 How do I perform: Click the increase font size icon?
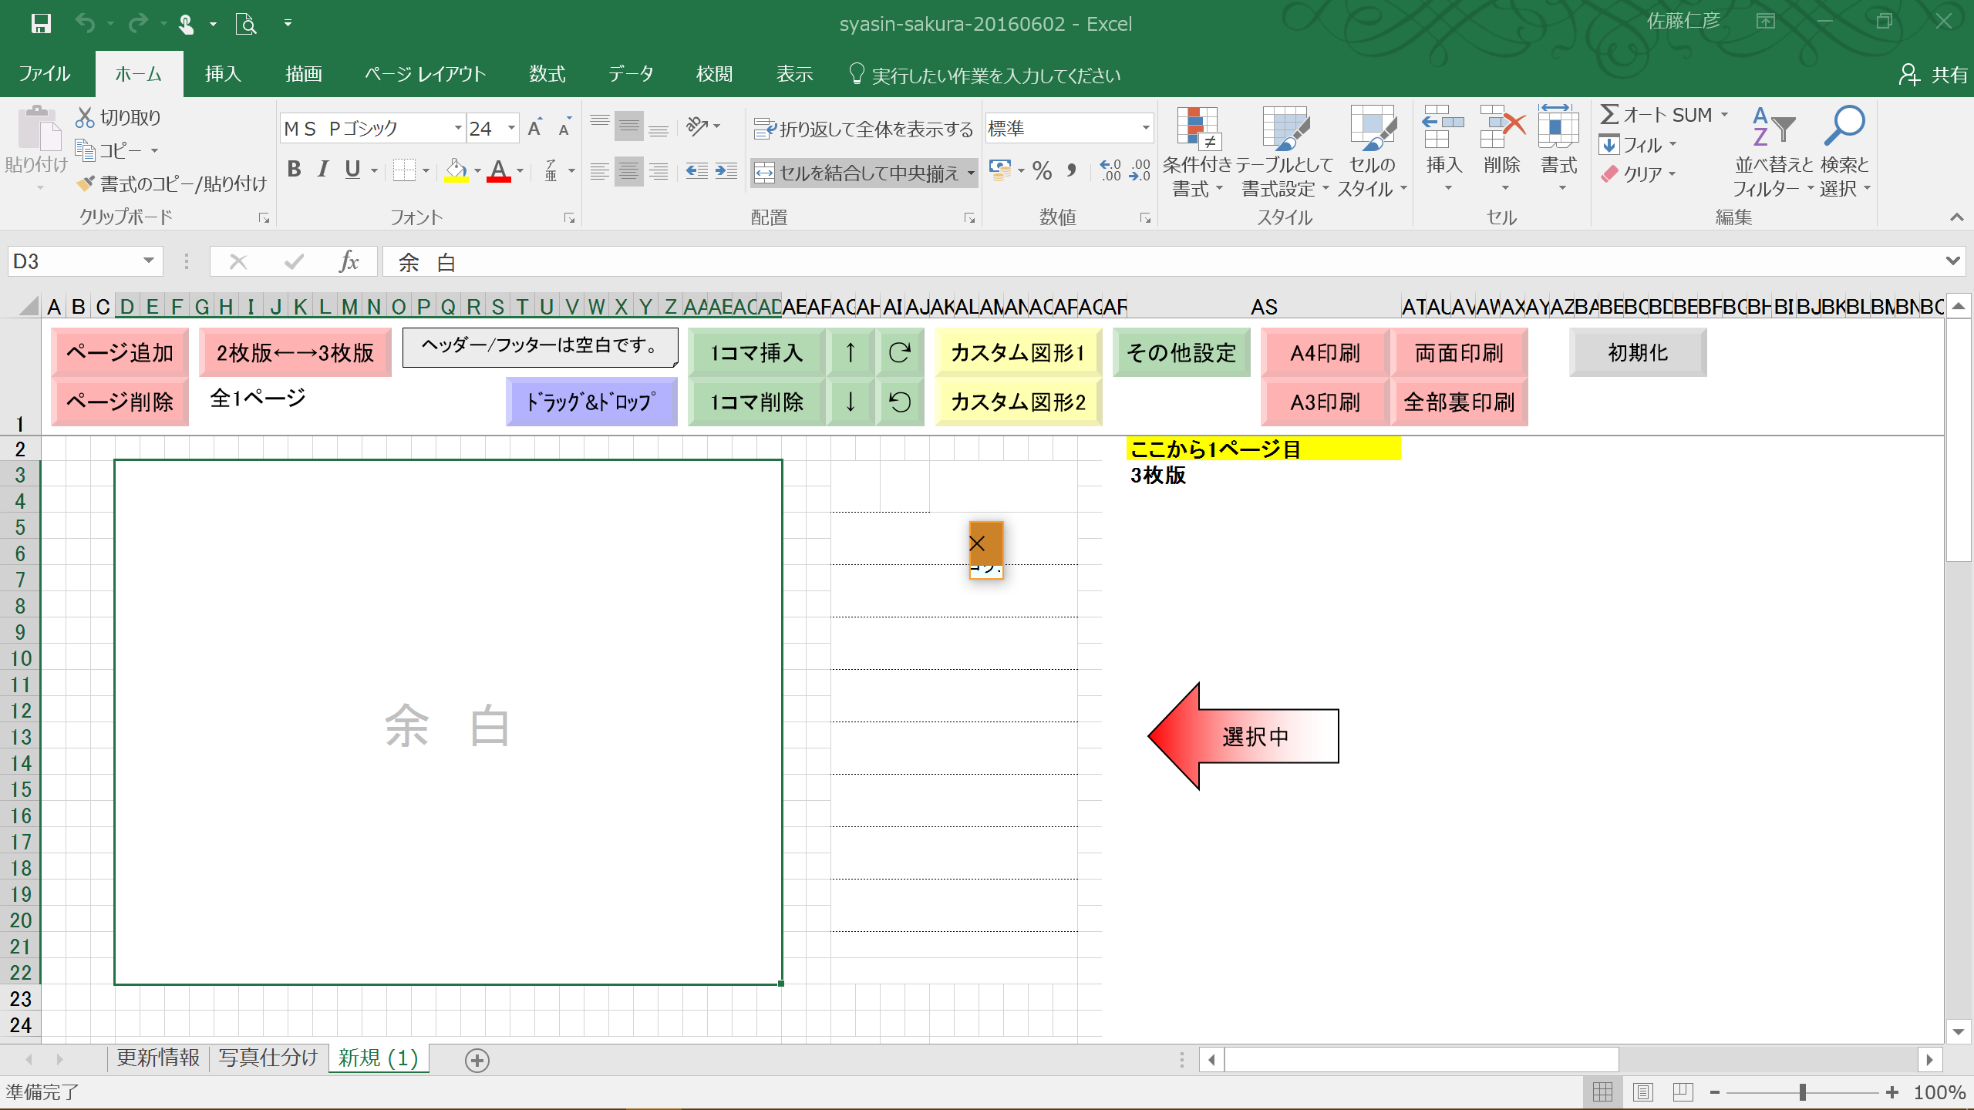click(x=535, y=128)
